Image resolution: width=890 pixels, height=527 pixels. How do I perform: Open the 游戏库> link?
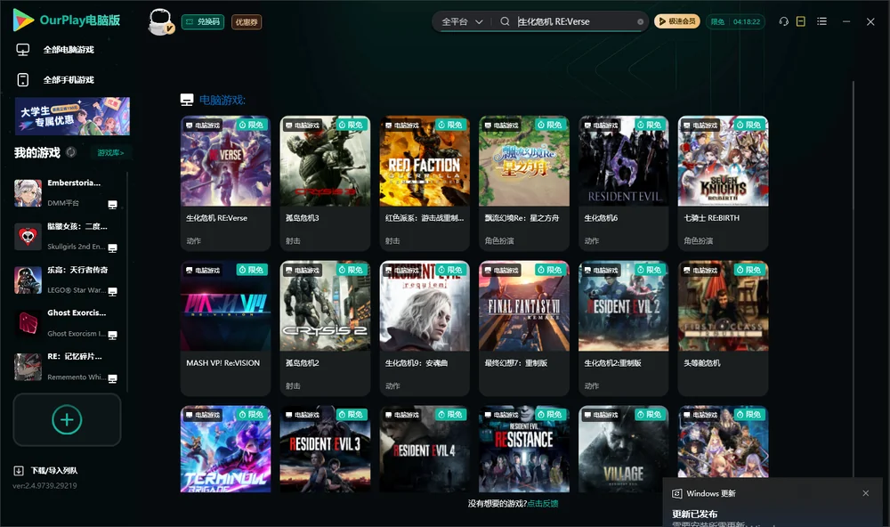(x=110, y=153)
